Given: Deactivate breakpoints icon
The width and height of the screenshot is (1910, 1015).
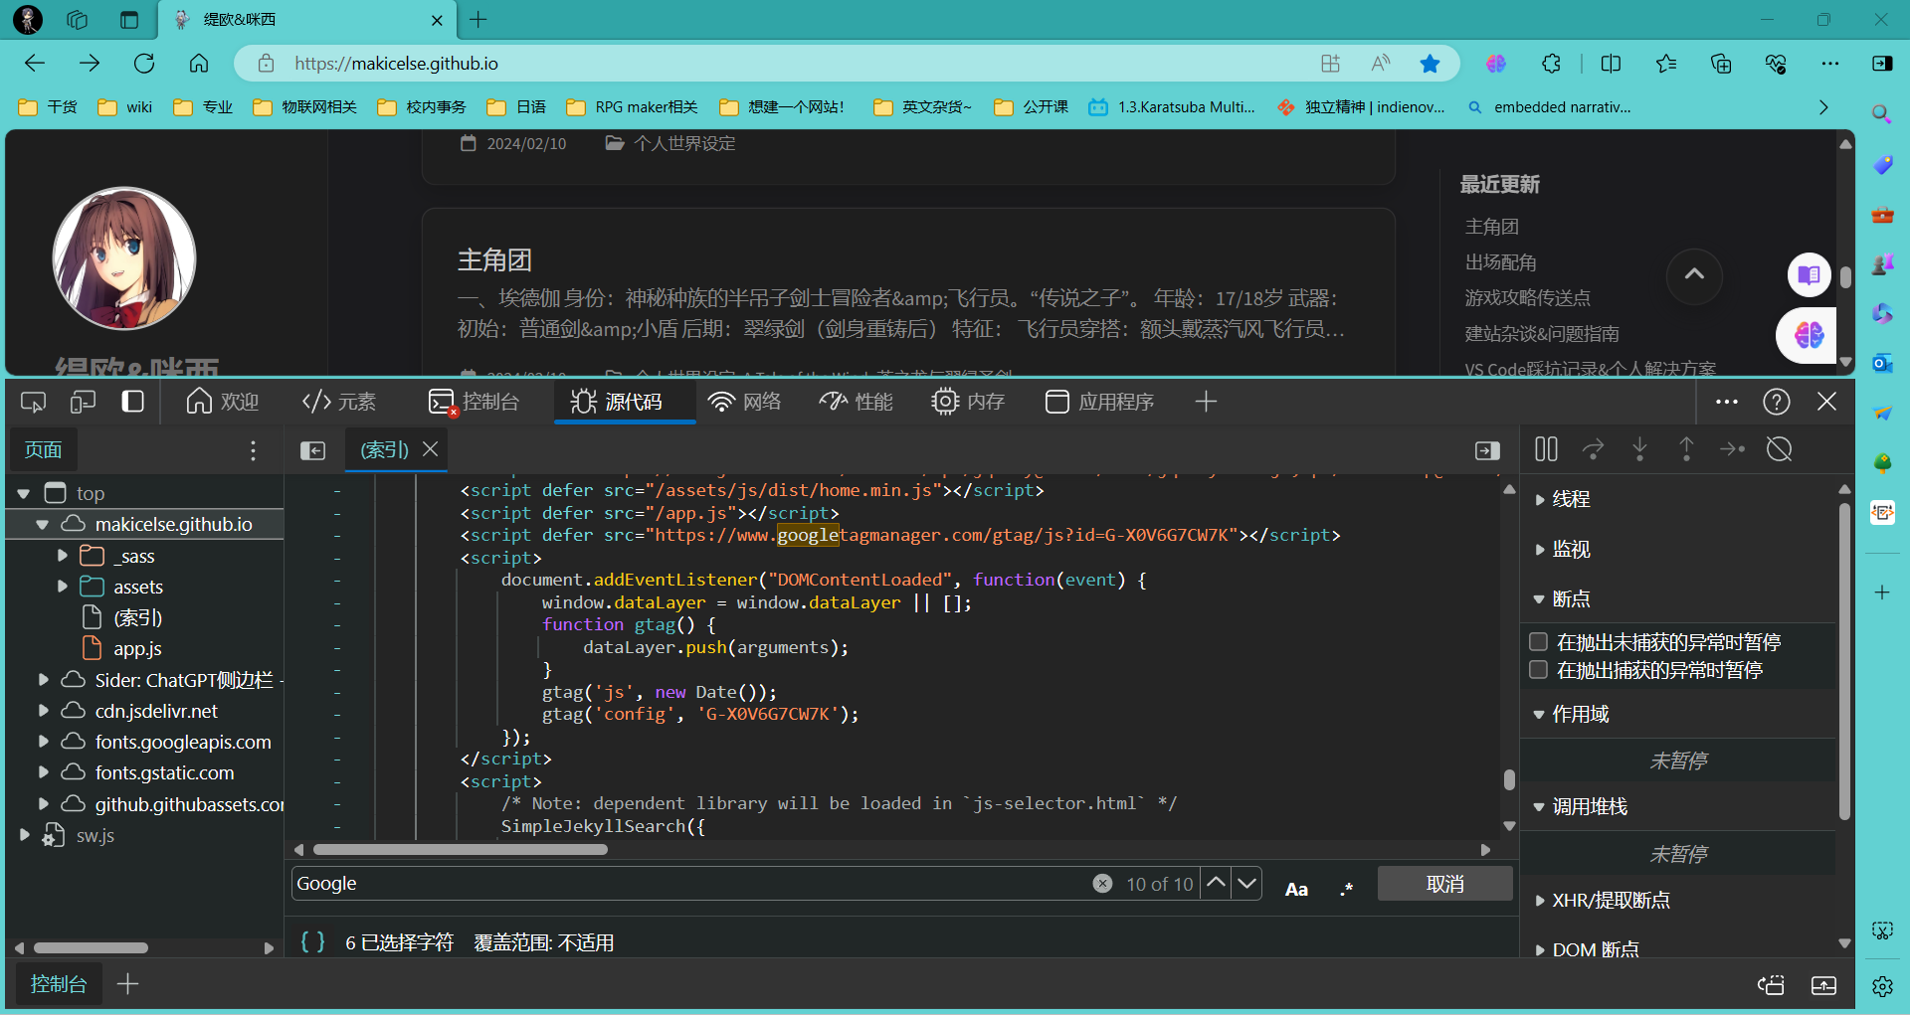Looking at the screenshot, I should tap(1780, 449).
